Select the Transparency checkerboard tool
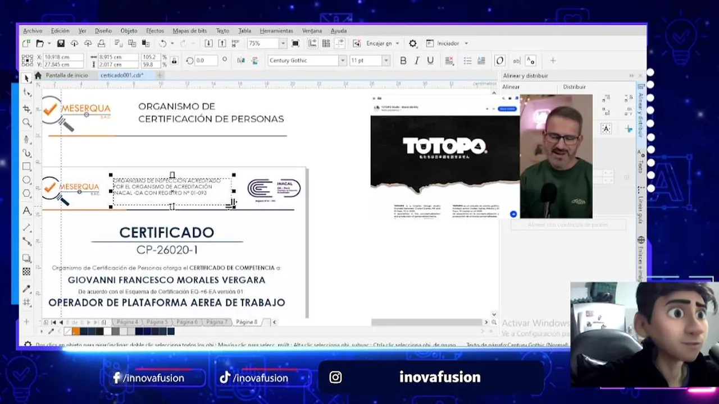The height and width of the screenshot is (404, 719). (27, 272)
